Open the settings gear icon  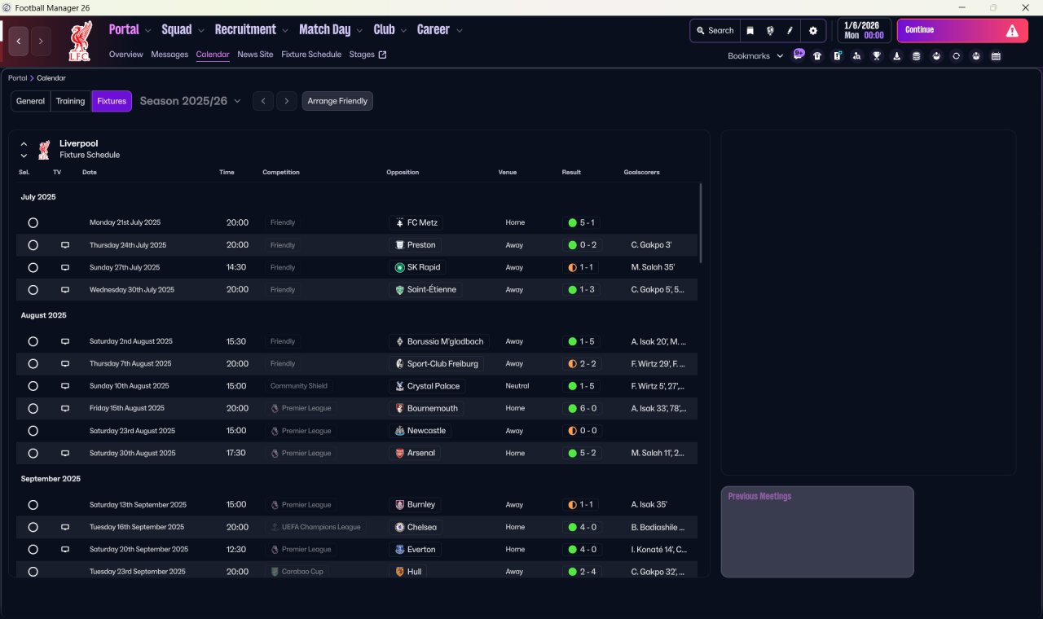[812, 31]
